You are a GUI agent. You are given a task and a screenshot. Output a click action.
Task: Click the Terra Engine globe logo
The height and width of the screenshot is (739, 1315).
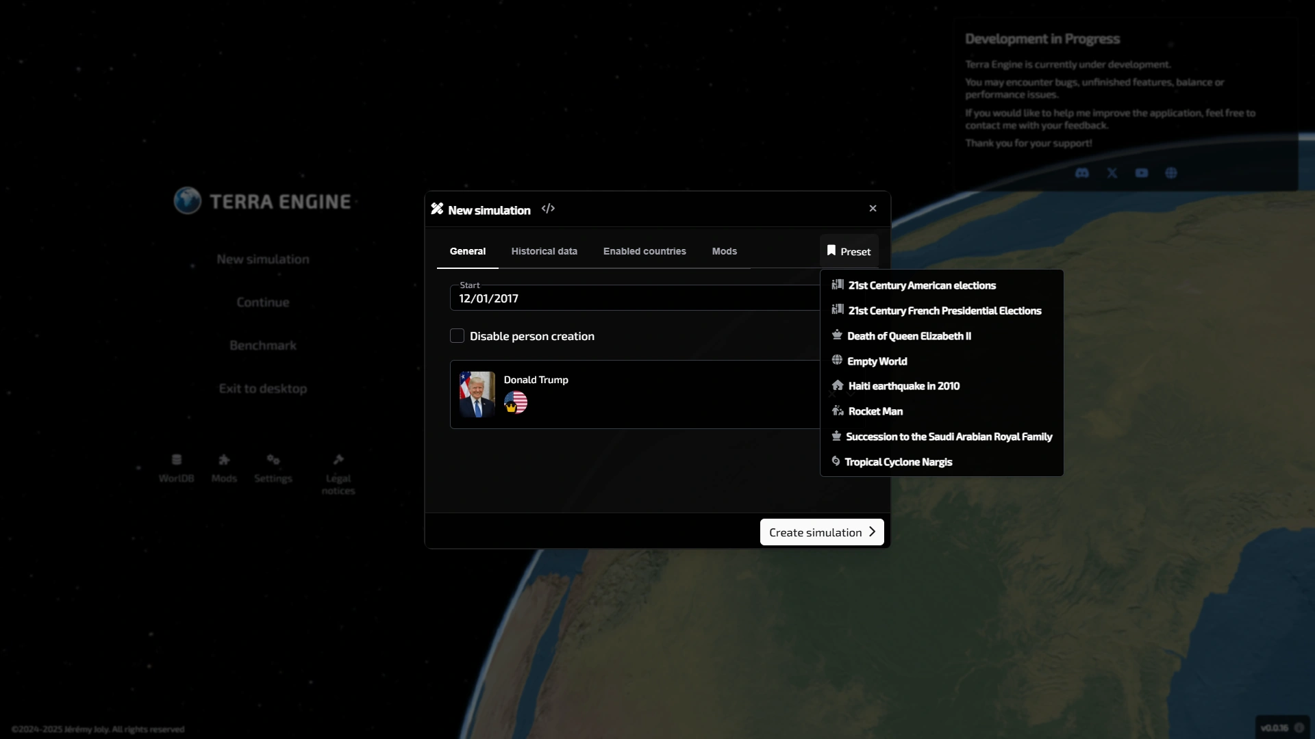coord(188,201)
